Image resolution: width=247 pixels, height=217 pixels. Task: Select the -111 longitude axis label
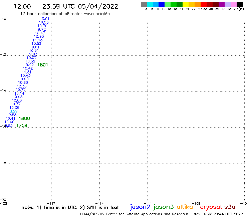tap(148, 203)
